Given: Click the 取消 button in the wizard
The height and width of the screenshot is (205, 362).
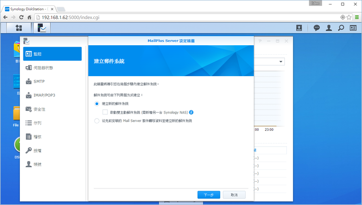Looking at the screenshot, I should (234, 195).
